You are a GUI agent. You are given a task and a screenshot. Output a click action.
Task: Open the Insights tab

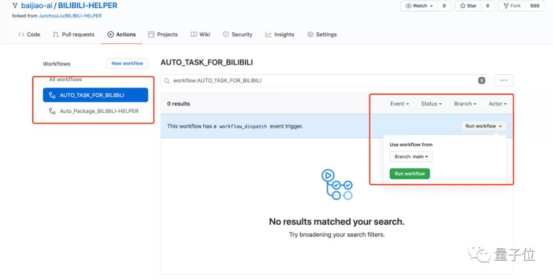280,34
